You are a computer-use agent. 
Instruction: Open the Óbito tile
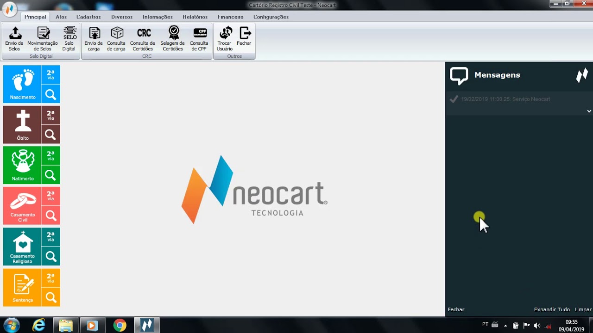(x=22, y=125)
